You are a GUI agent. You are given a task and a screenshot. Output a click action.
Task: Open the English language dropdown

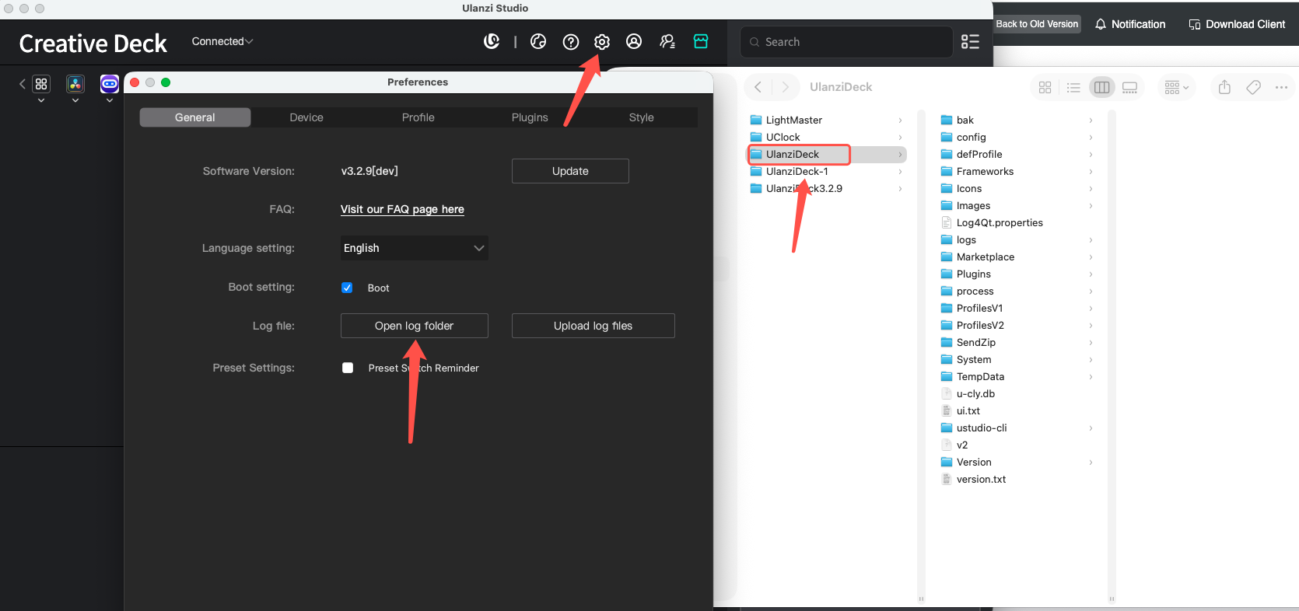click(415, 248)
